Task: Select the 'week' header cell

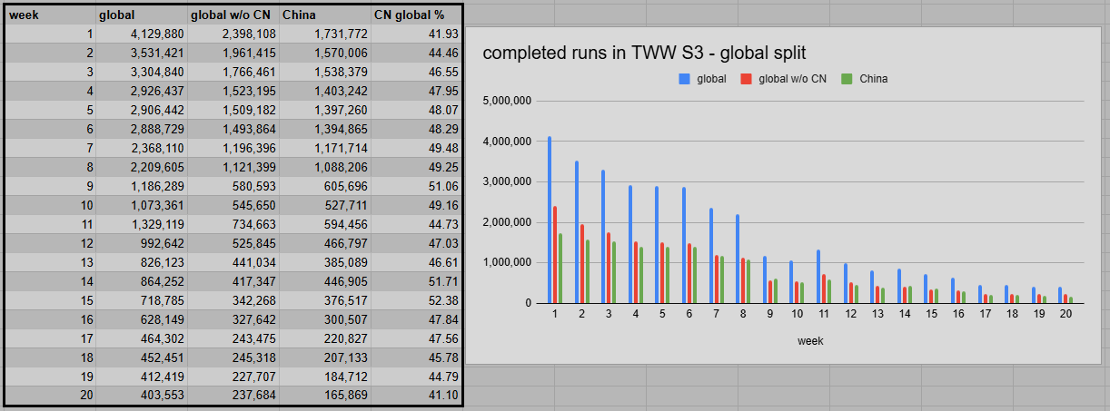Action: (50, 15)
